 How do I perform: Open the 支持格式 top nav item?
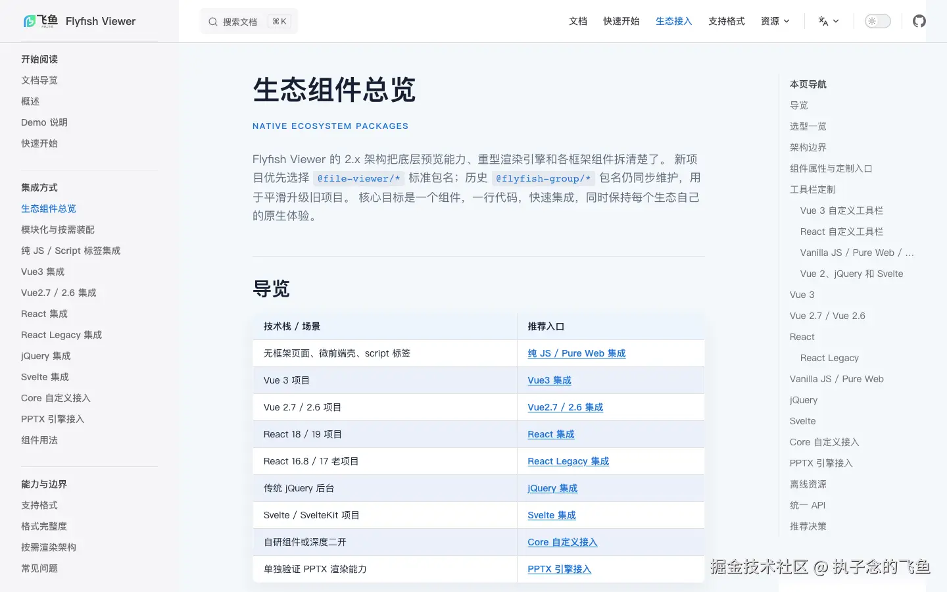(x=727, y=21)
